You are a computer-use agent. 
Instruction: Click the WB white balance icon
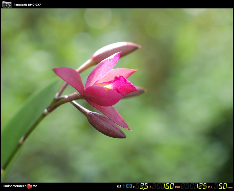point(119,186)
